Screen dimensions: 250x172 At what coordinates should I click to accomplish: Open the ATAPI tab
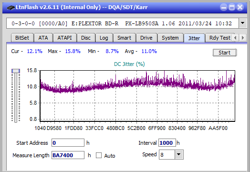tap(64, 38)
